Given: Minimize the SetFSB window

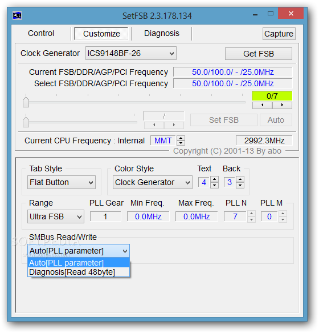Looking at the screenshot, I should coord(255,15).
